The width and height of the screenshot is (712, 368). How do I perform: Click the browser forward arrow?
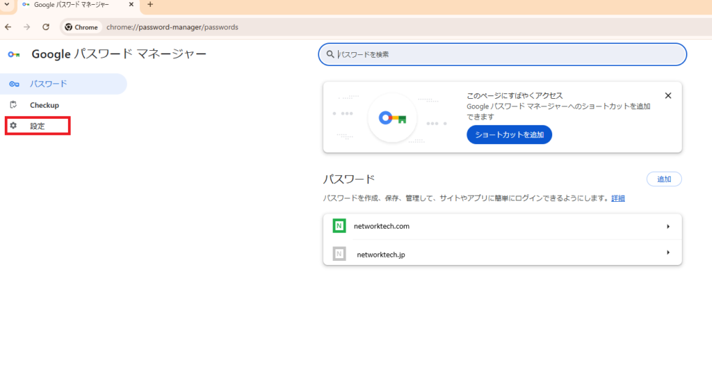pyautogui.click(x=27, y=27)
